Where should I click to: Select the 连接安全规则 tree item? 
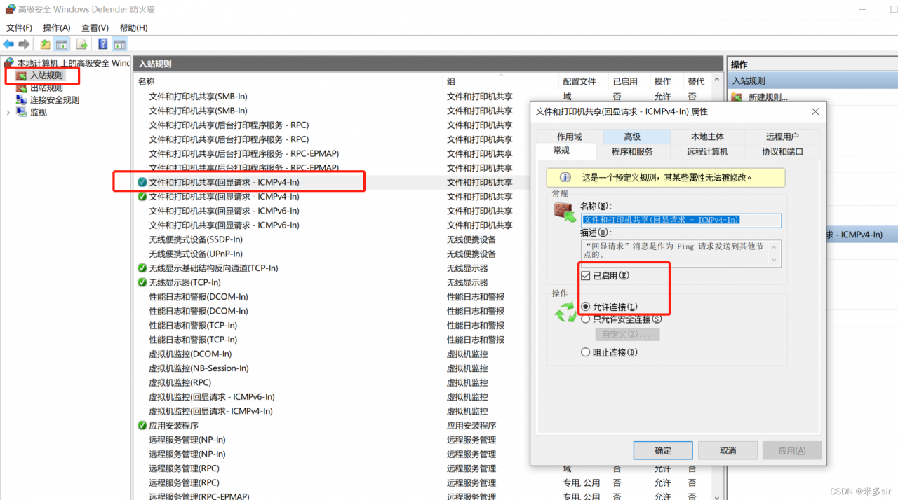pyautogui.click(x=55, y=100)
